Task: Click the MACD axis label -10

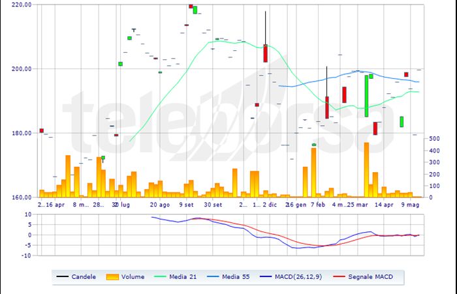Action: point(26,256)
